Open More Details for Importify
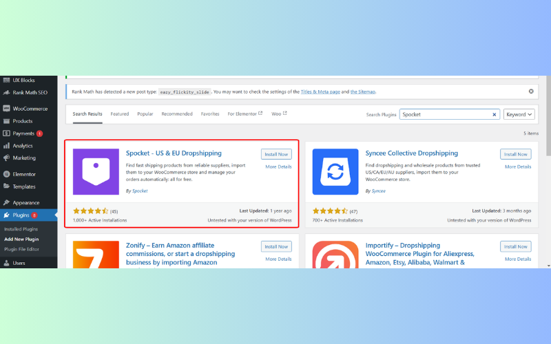The image size is (551, 344). point(518,259)
